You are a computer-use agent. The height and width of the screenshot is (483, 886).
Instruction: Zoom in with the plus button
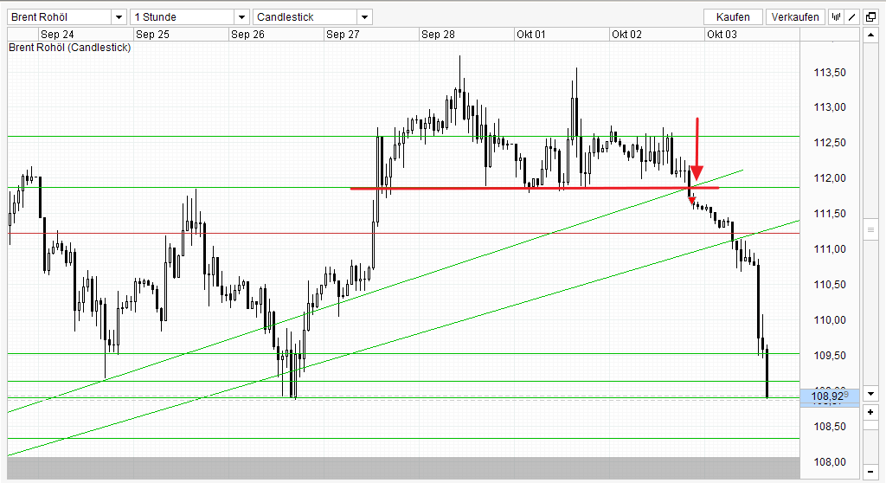click(x=870, y=412)
